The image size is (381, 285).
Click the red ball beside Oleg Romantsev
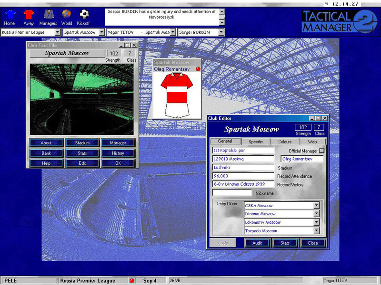tap(198, 69)
